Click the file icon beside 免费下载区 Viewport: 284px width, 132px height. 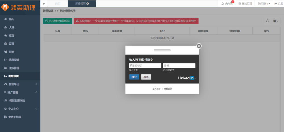5,117
